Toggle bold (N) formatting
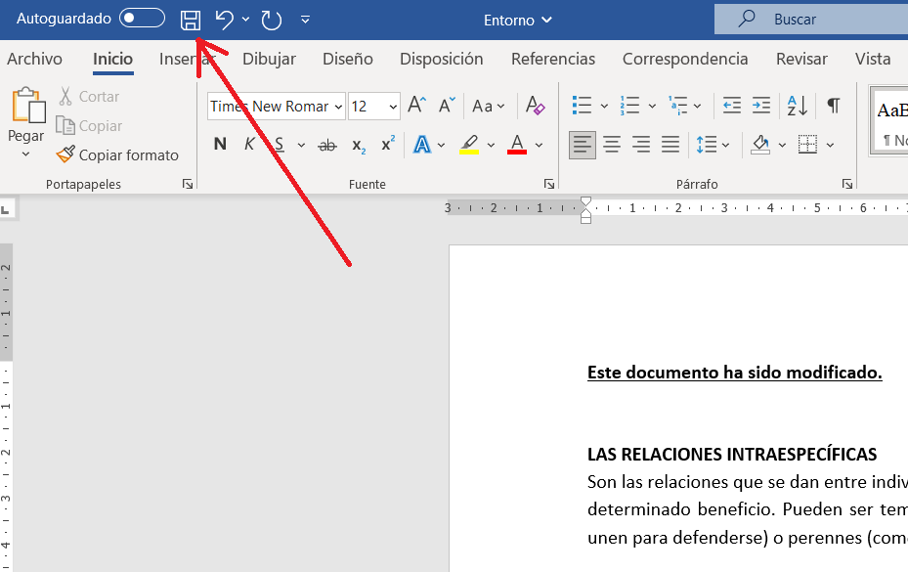The height and width of the screenshot is (572, 908). pos(220,144)
